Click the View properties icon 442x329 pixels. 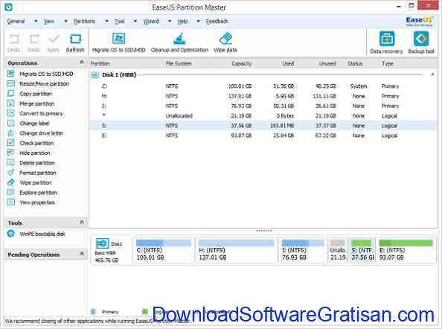click(10, 202)
